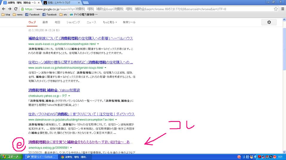Expand dropdown arrow beside amerikaya.exblog.jp URL

click(71, 148)
